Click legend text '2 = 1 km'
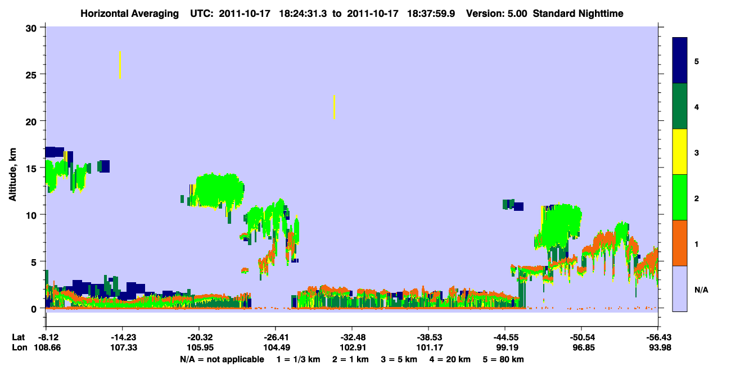The image size is (731, 375). click(x=351, y=359)
